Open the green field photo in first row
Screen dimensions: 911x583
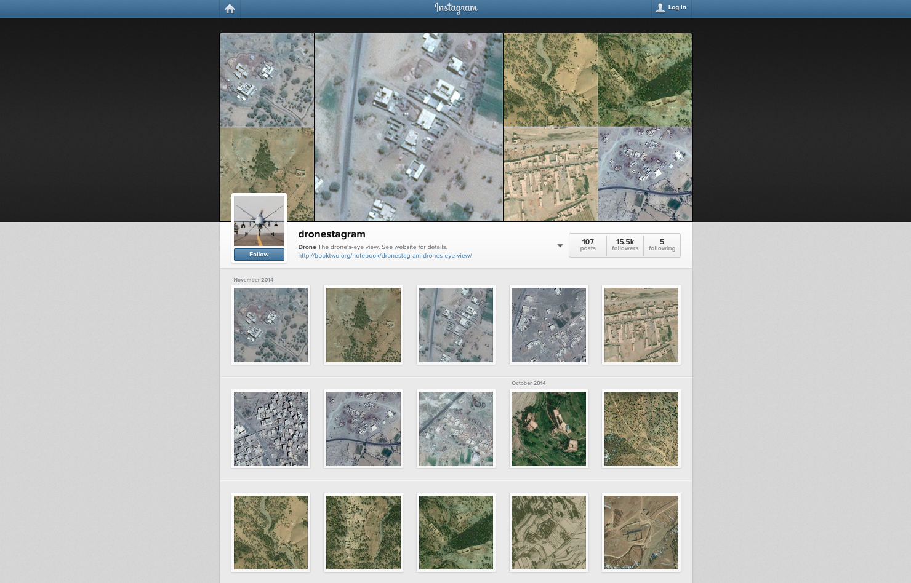[363, 325]
